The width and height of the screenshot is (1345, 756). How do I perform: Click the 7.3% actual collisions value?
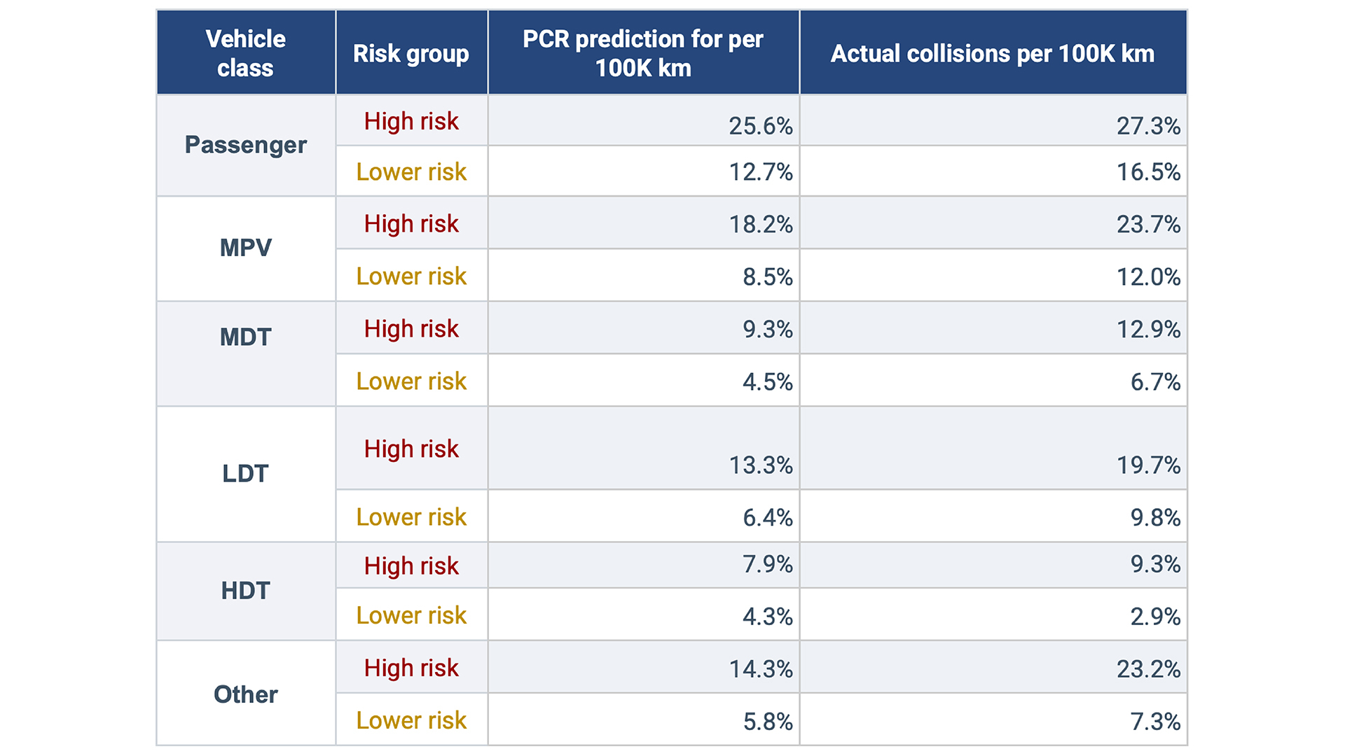tap(1155, 722)
